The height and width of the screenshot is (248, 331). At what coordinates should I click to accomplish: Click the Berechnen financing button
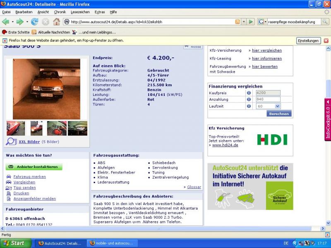click(x=279, y=114)
